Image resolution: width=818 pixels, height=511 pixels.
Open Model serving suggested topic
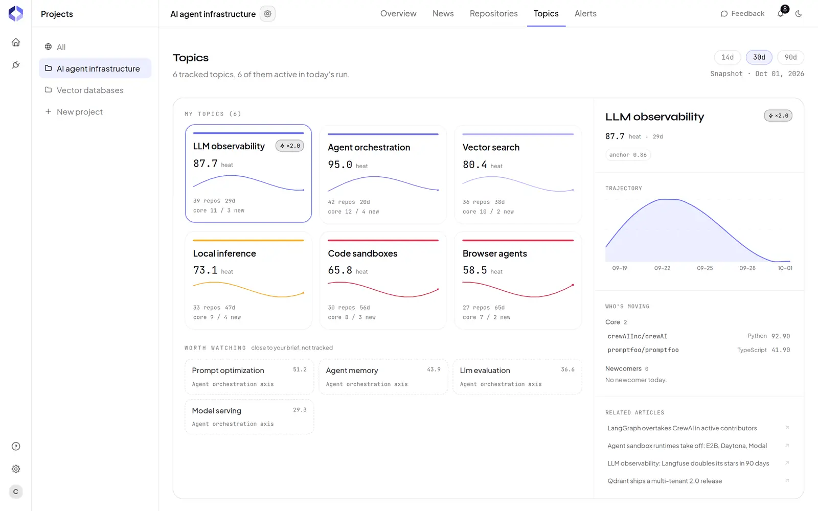click(249, 417)
